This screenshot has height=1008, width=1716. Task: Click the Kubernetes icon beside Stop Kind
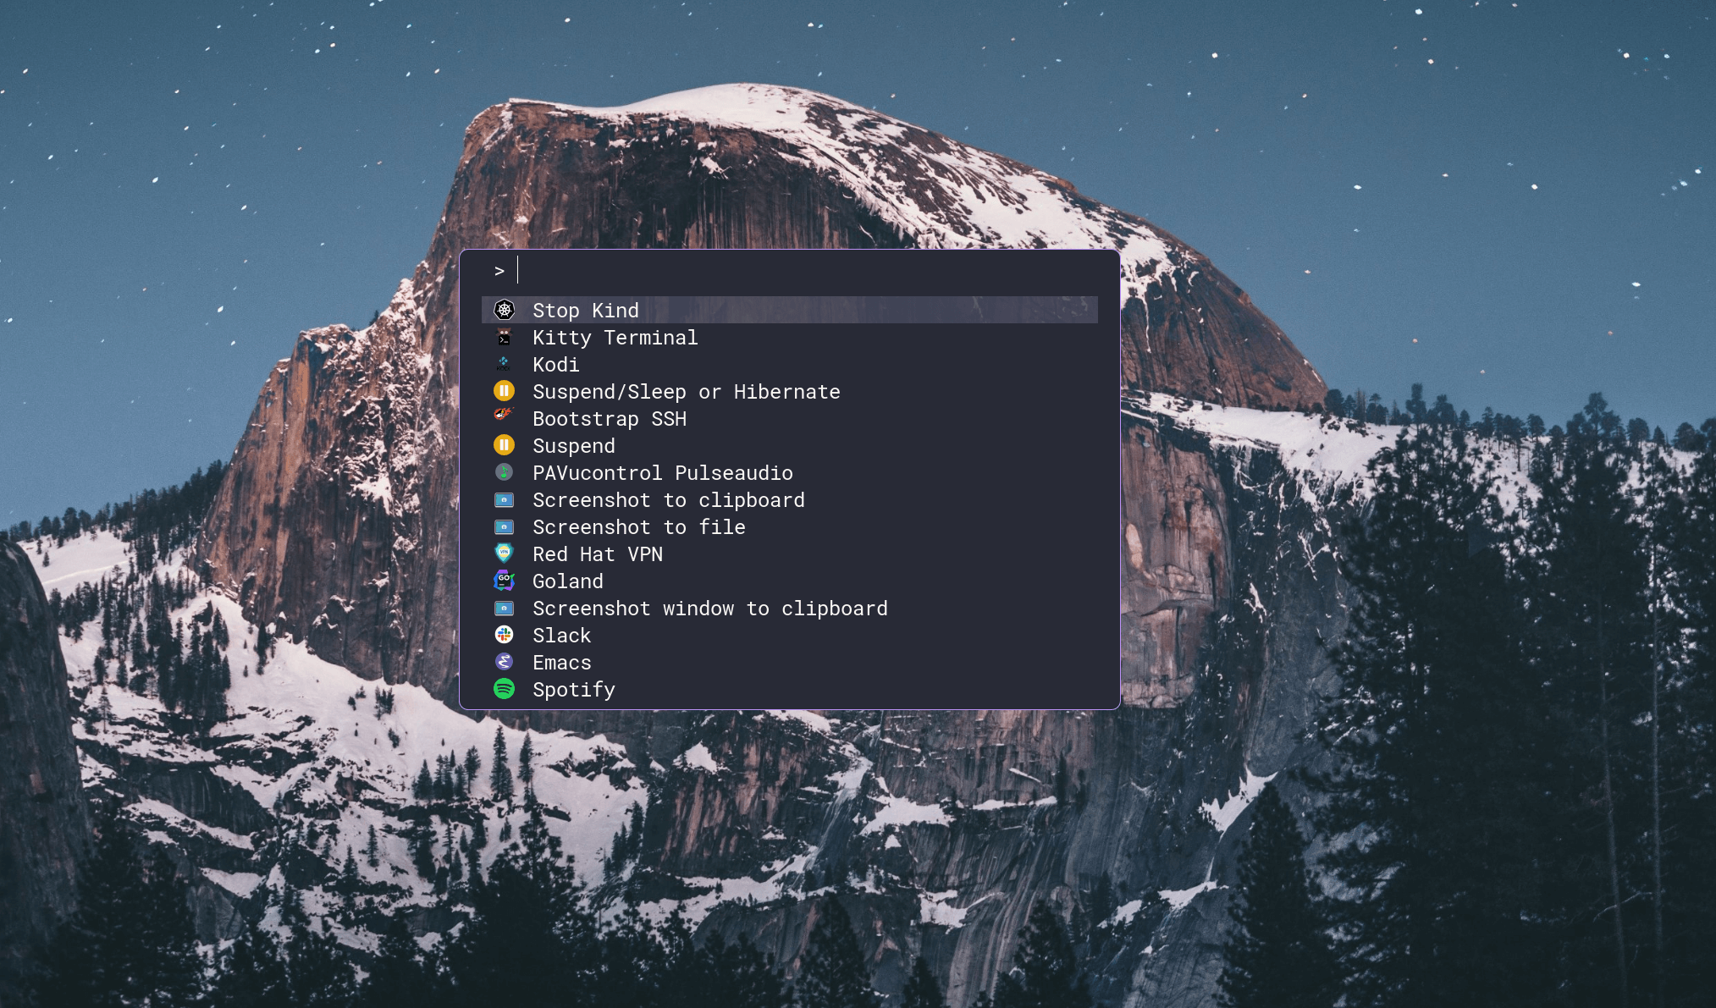point(504,310)
